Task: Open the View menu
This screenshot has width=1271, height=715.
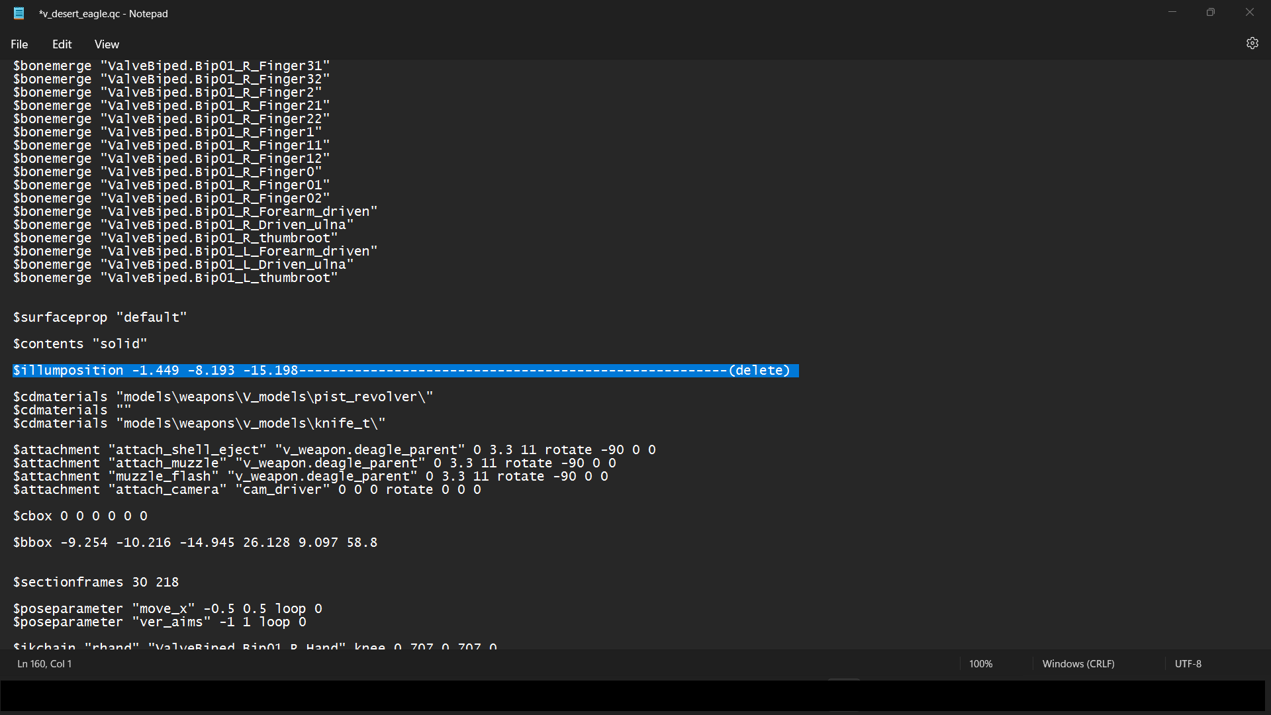Action: click(x=107, y=44)
